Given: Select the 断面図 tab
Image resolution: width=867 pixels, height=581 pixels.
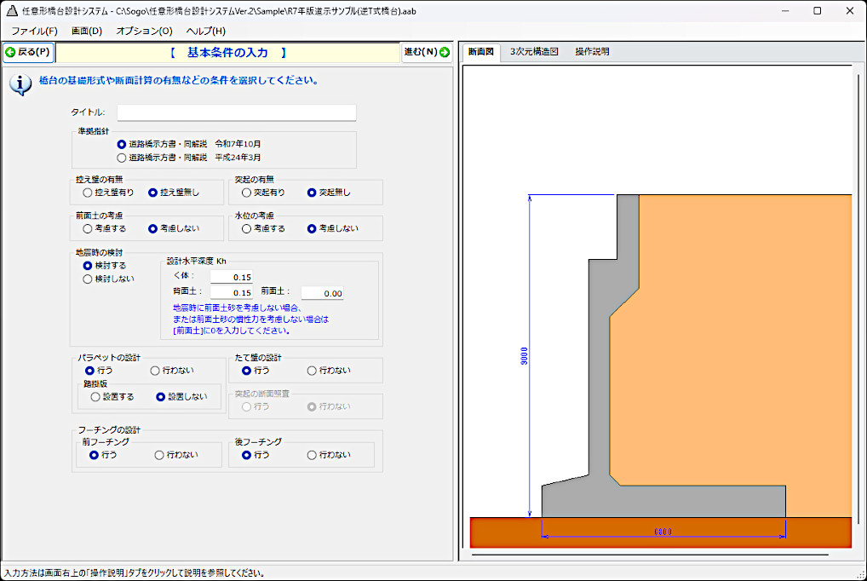Looking at the screenshot, I should click(480, 52).
